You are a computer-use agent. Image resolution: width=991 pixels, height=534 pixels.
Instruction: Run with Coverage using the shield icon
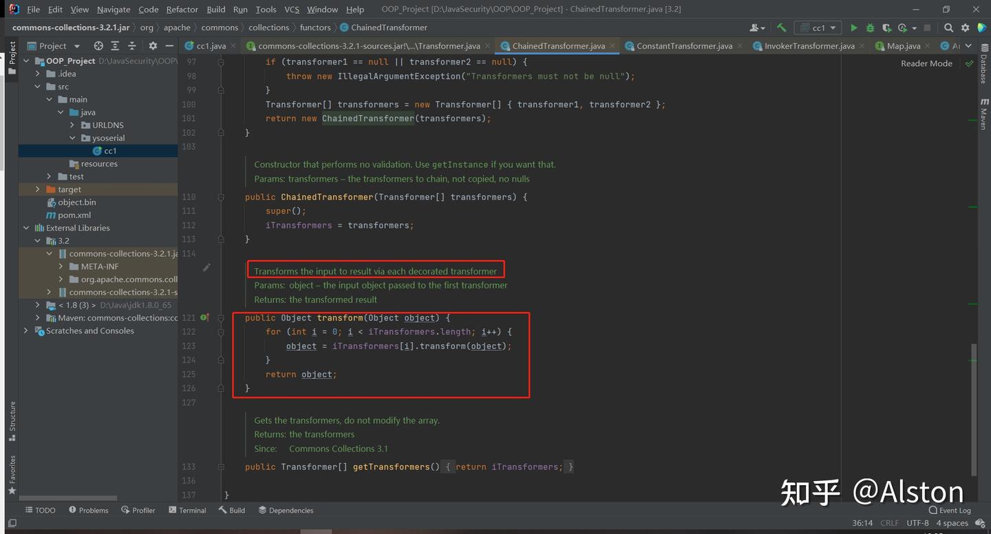tap(886, 28)
